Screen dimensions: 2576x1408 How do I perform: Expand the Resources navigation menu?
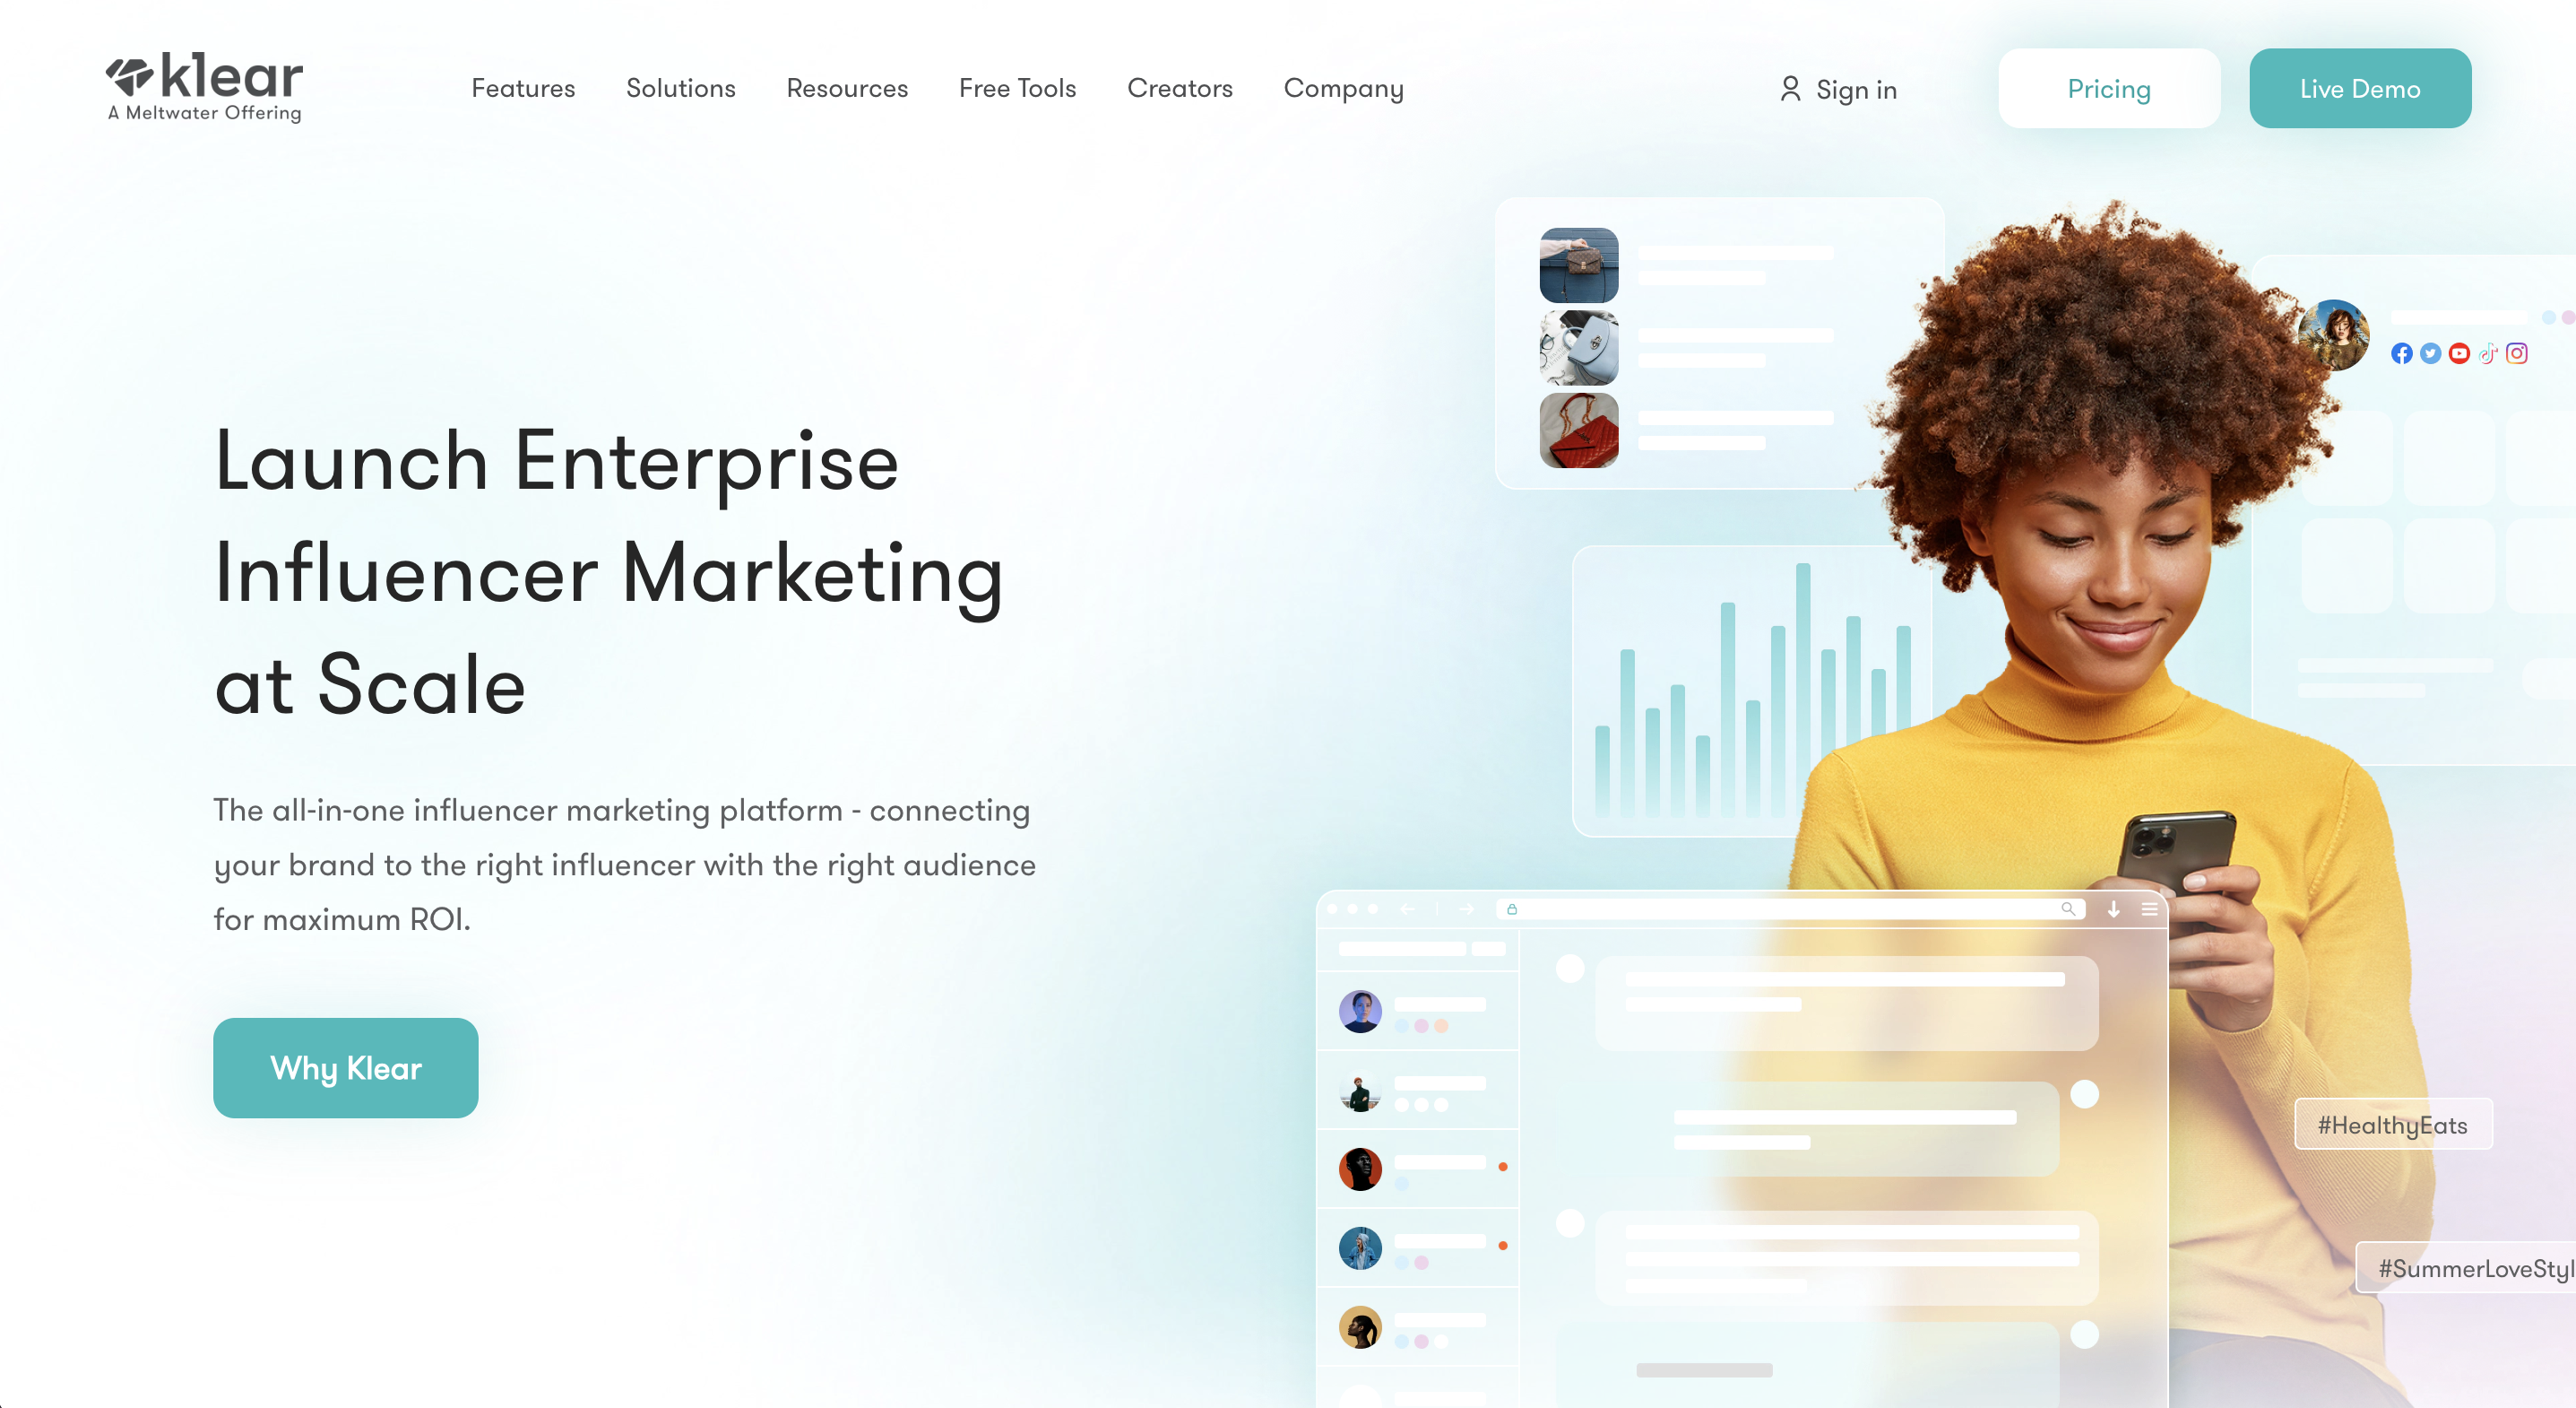[x=845, y=87]
